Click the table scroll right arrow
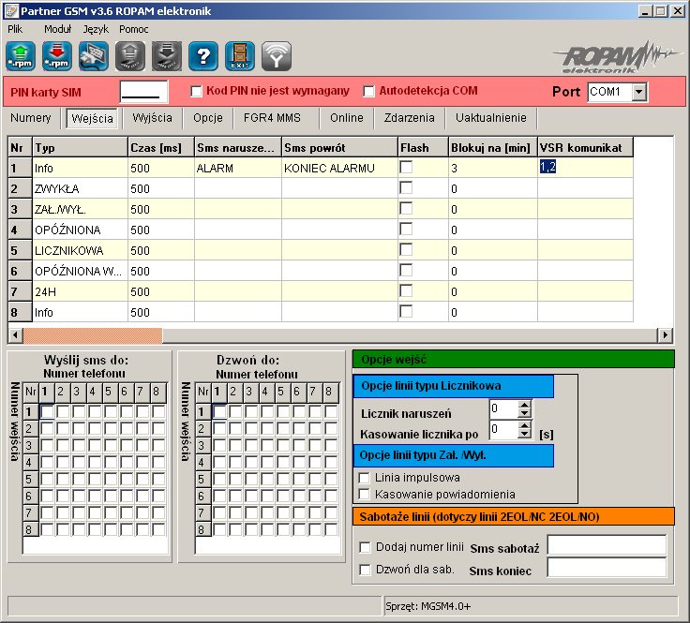 pyautogui.click(x=665, y=335)
